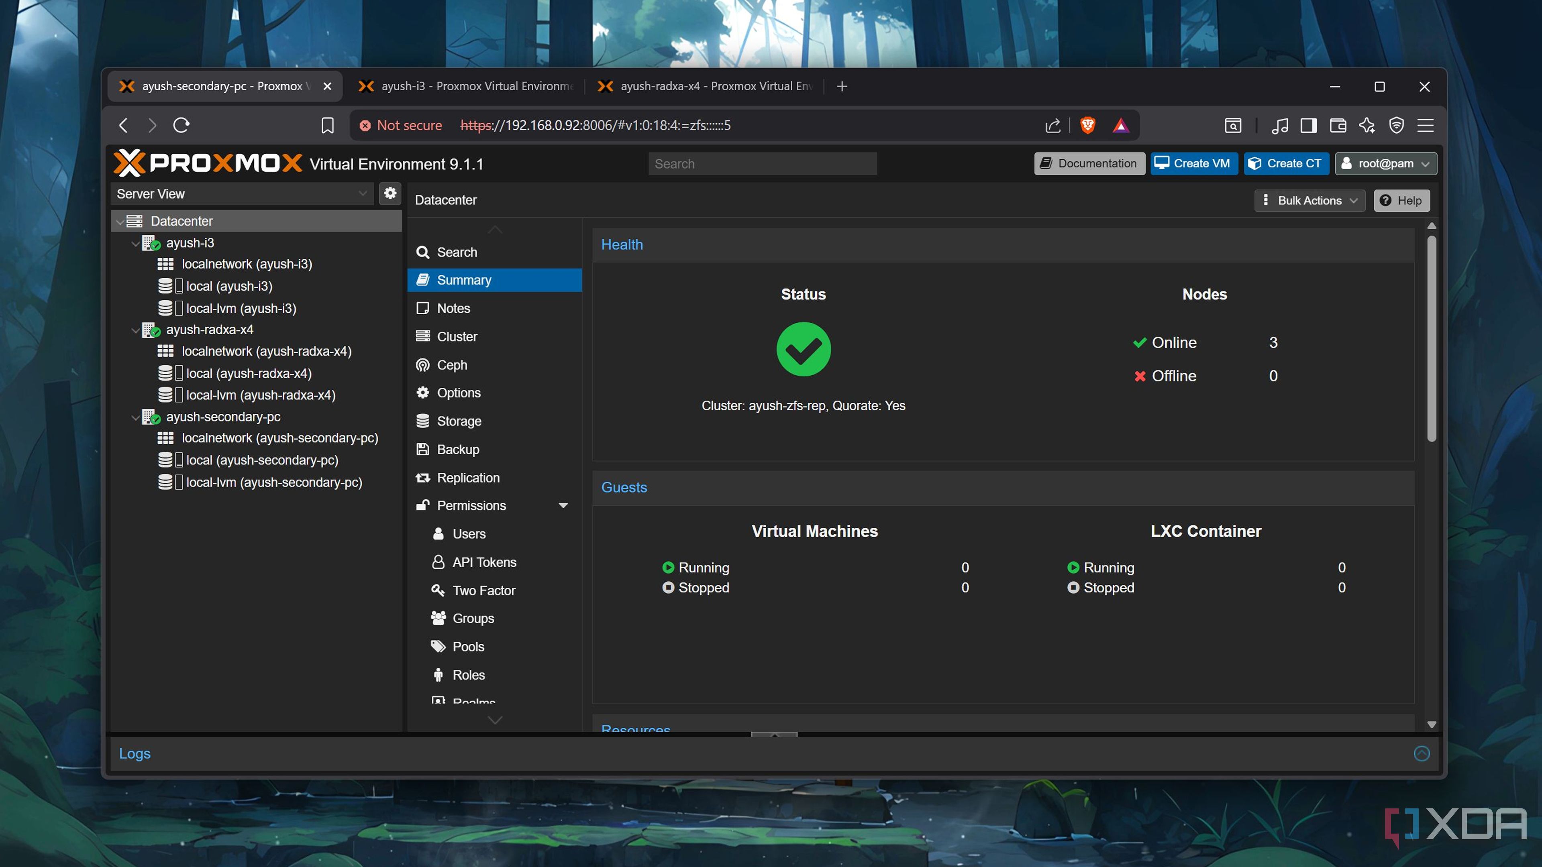Viewport: 1542px width, 867px height.
Task: Open the tab search icon in toolbar
Action: (1232, 125)
